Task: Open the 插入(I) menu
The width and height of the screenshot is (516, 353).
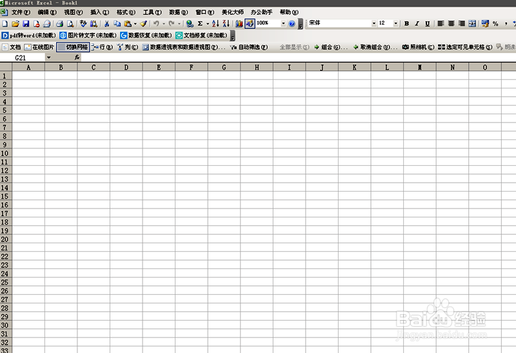Action: [x=99, y=12]
